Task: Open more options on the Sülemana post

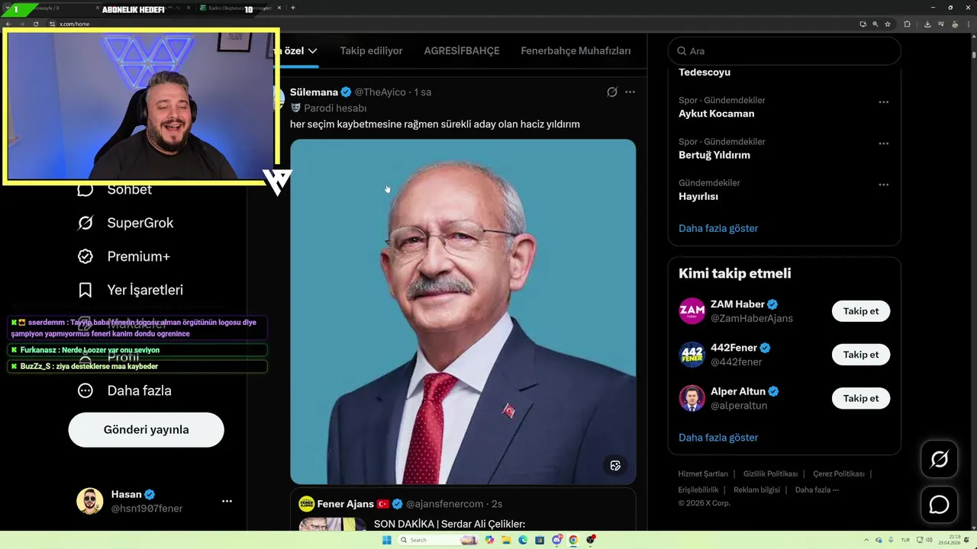Action: pos(630,91)
